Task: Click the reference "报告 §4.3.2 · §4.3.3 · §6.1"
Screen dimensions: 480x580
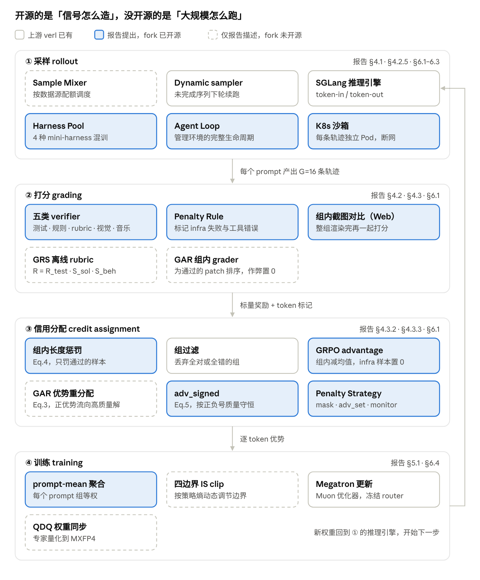Action: [400, 329]
